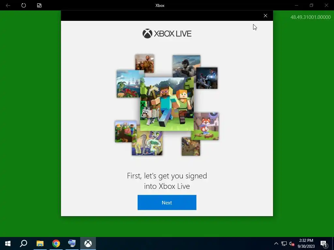
Task: Open the computer monitor app in taskbar
Action: pos(72,243)
